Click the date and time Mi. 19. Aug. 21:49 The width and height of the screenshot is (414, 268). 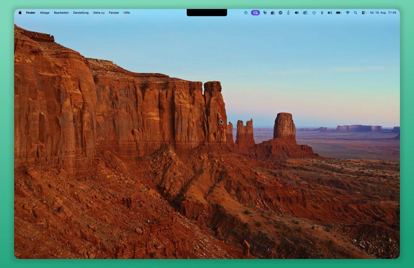coord(383,12)
